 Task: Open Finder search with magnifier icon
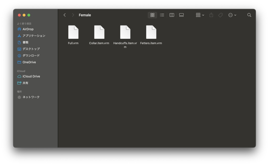pyautogui.click(x=249, y=15)
